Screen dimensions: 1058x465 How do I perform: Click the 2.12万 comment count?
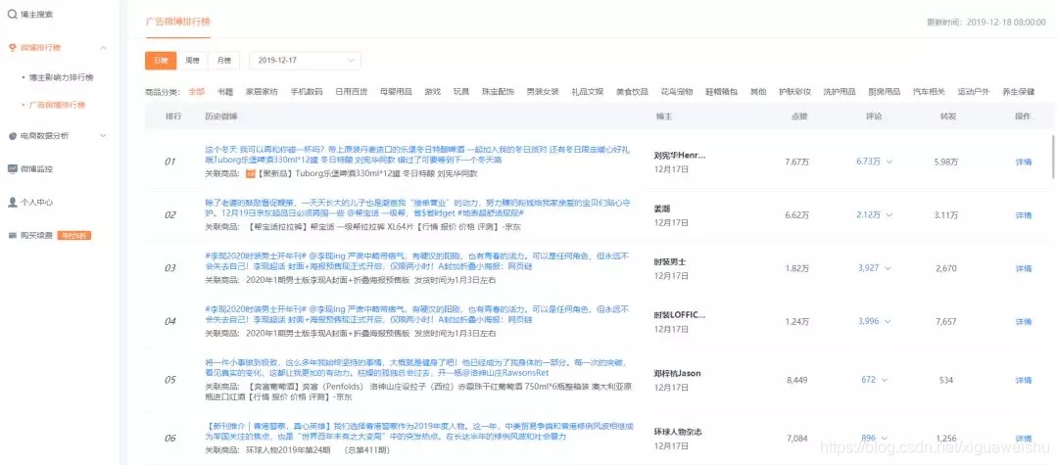tap(868, 215)
